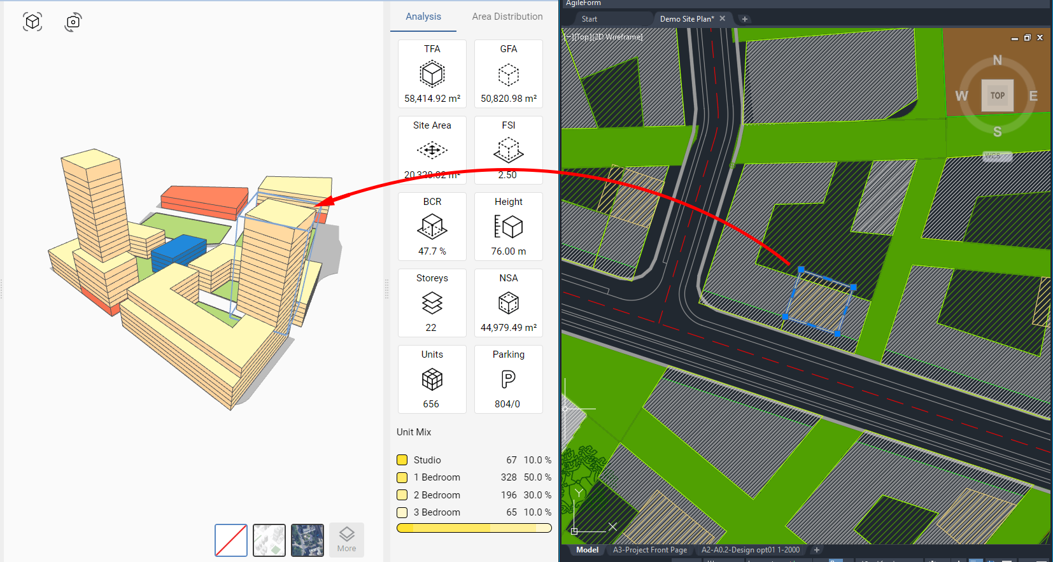Screen dimensions: 1053x562
Task: Click the 3 Bedroom count "65"
Action: point(511,512)
